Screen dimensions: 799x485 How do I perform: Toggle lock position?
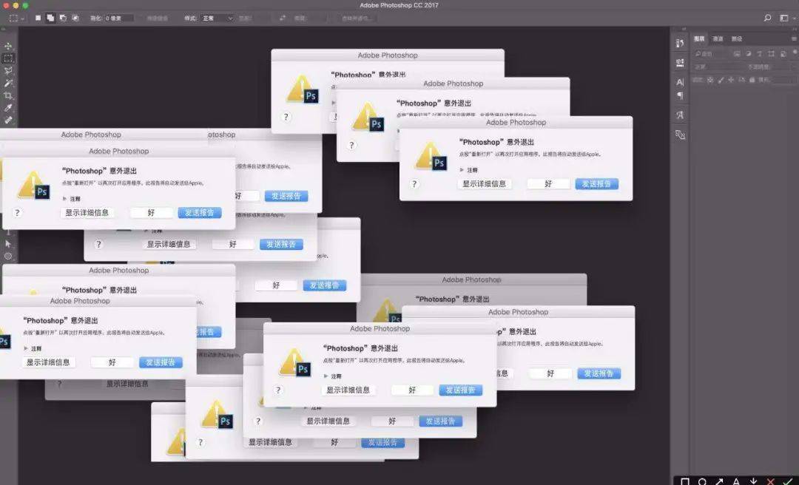click(x=731, y=80)
